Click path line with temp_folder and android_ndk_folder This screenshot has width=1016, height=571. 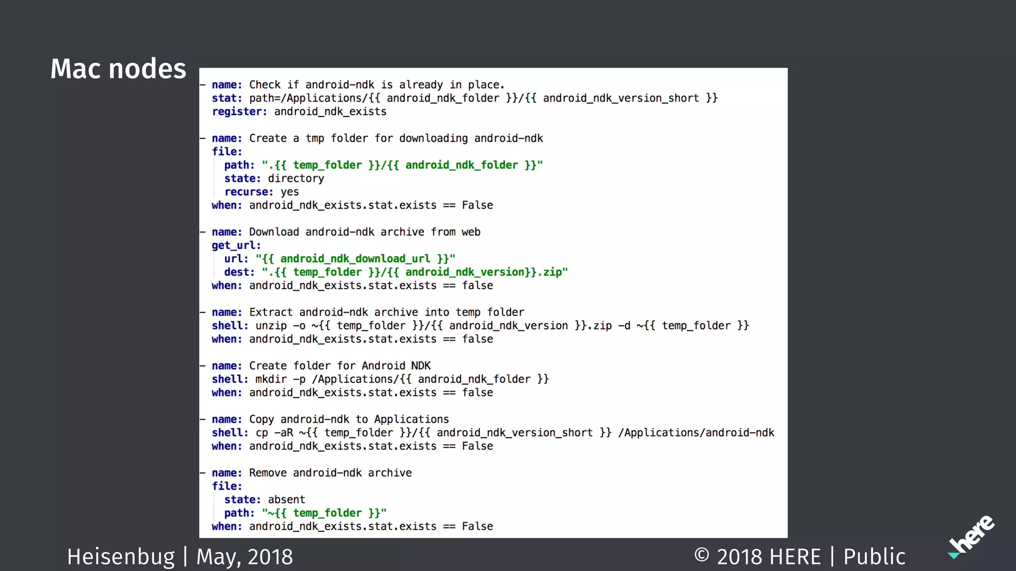[x=383, y=165]
